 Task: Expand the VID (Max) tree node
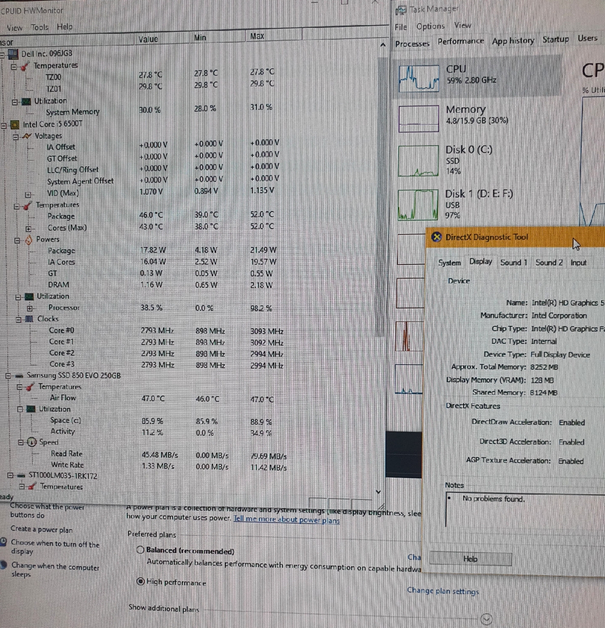pyautogui.click(x=28, y=194)
